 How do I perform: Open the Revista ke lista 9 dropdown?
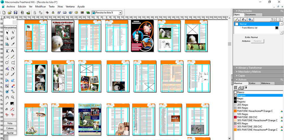point(120,13)
